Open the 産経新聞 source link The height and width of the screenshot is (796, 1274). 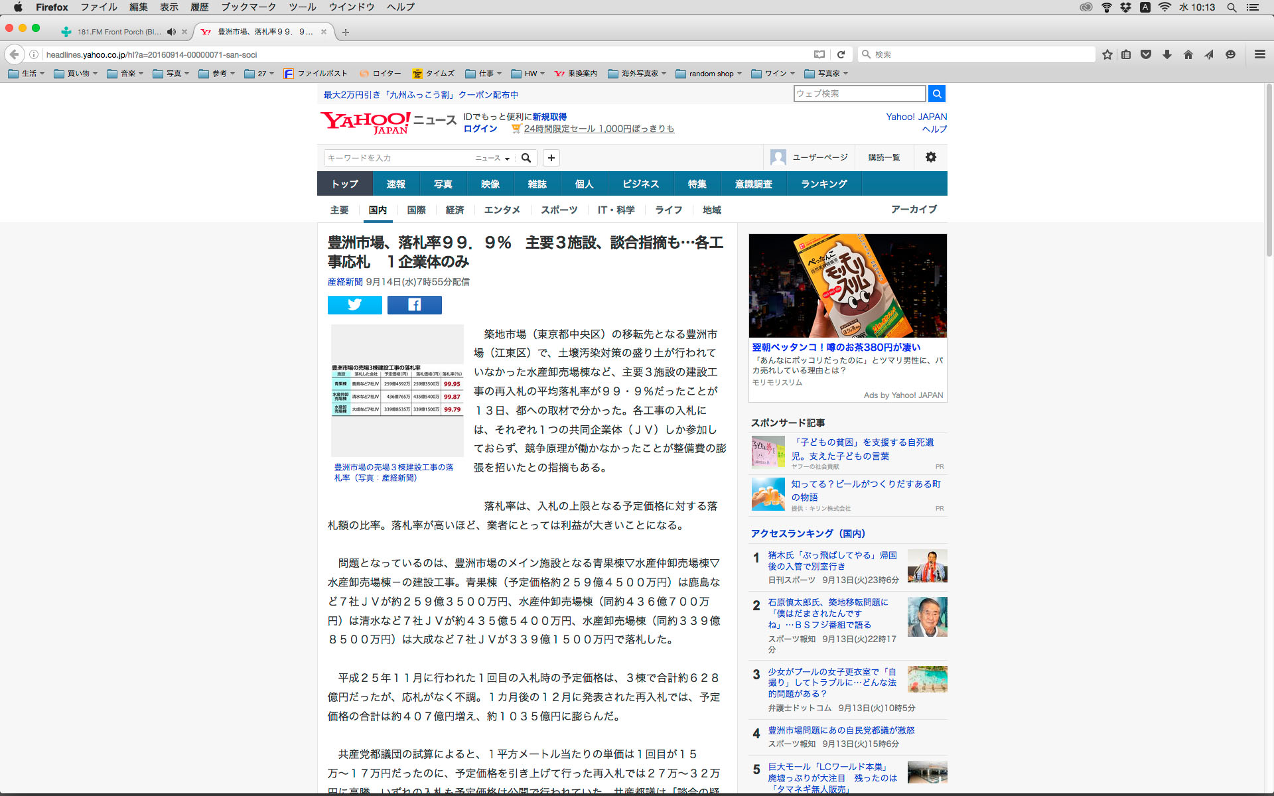[x=344, y=282]
